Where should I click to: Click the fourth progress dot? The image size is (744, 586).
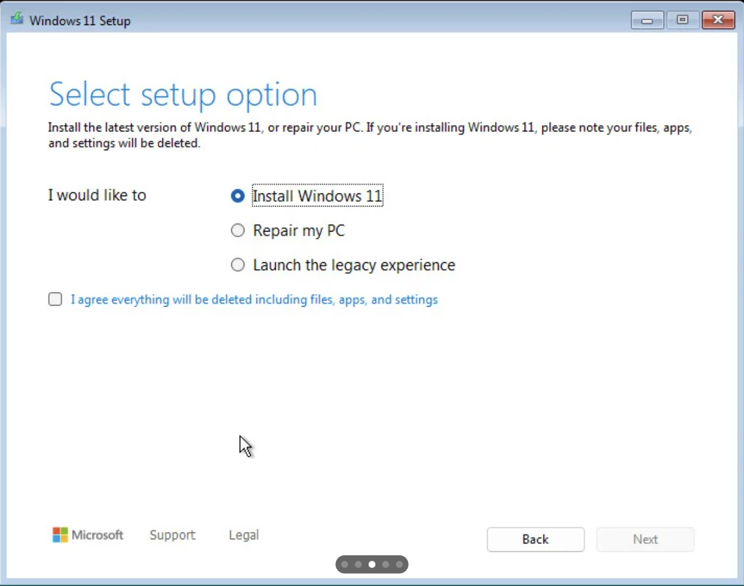[386, 564]
